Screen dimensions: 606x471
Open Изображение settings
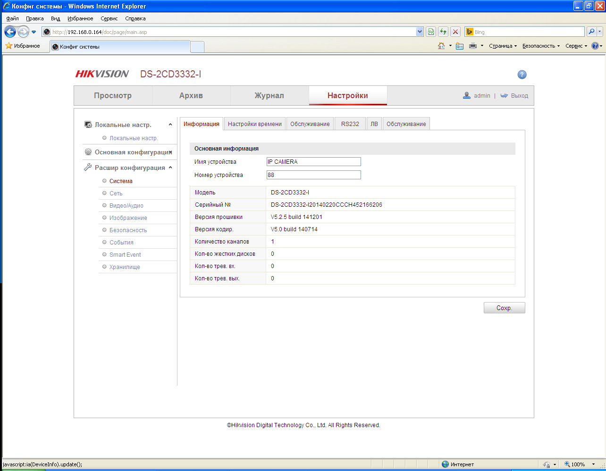[128, 218]
